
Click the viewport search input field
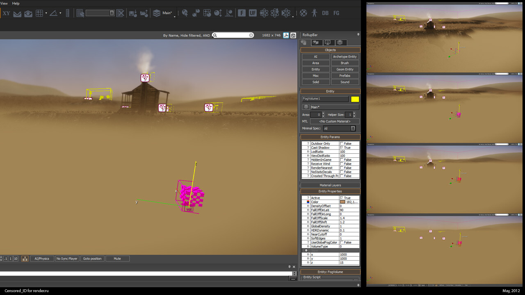(x=233, y=35)
